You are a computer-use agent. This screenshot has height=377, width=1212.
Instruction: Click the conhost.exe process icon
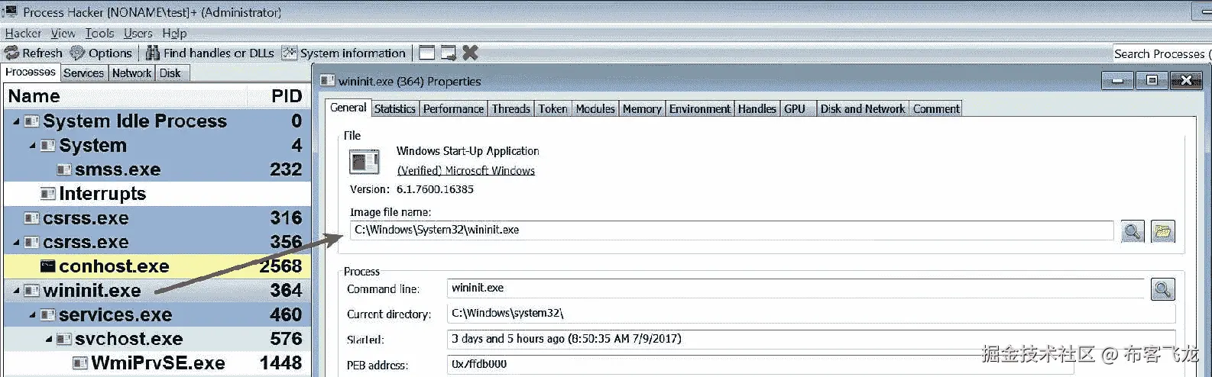tap(48, 266)
